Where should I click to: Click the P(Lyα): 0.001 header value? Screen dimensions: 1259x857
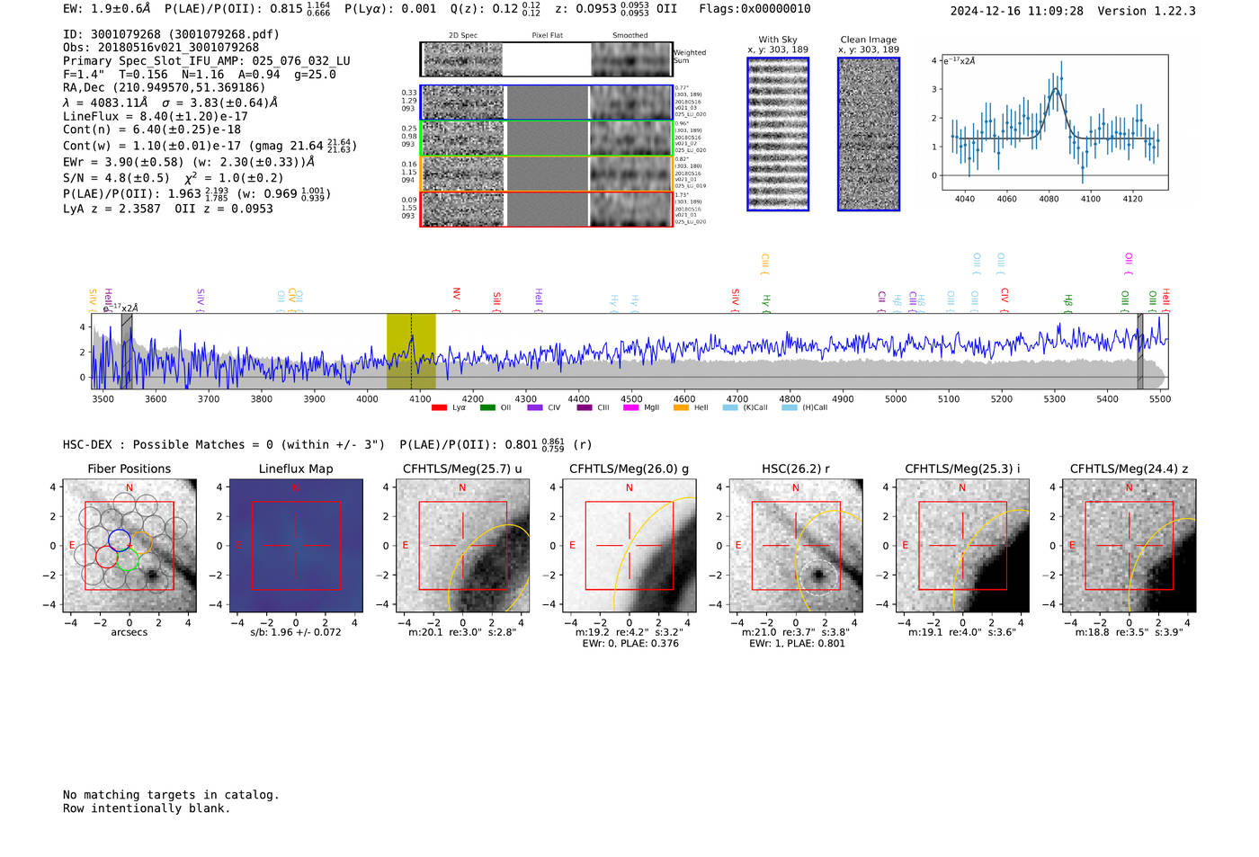pos(390,8)
